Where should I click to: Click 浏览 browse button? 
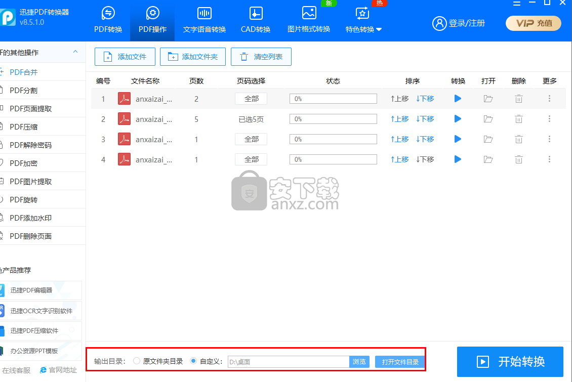(x=359, y=362)
